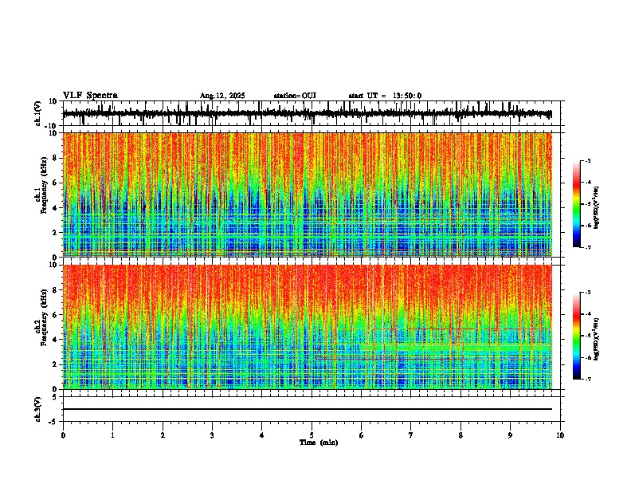This screenshot has height=488, width=631.
Task: Click the ch.1 waveform '-10' tick label
Action: 52,126
